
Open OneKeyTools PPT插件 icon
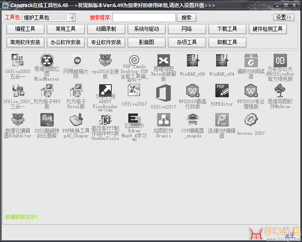tap(105, 120)
